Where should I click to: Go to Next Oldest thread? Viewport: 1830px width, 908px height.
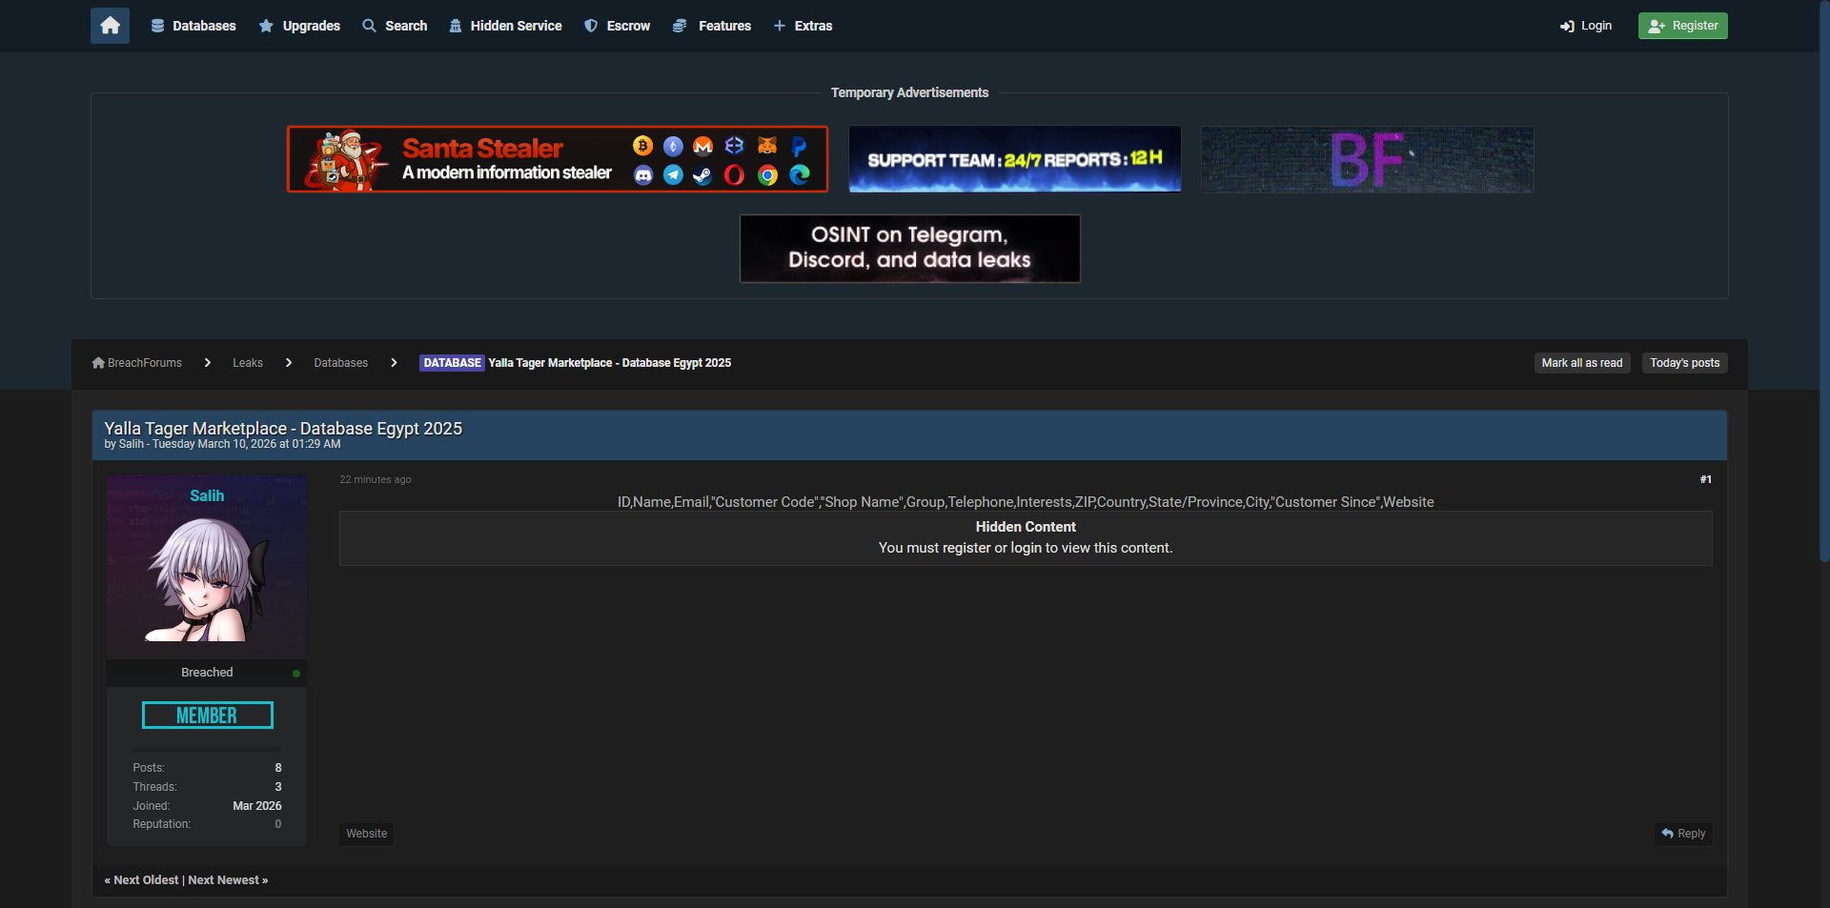click(x=145, y=880)
